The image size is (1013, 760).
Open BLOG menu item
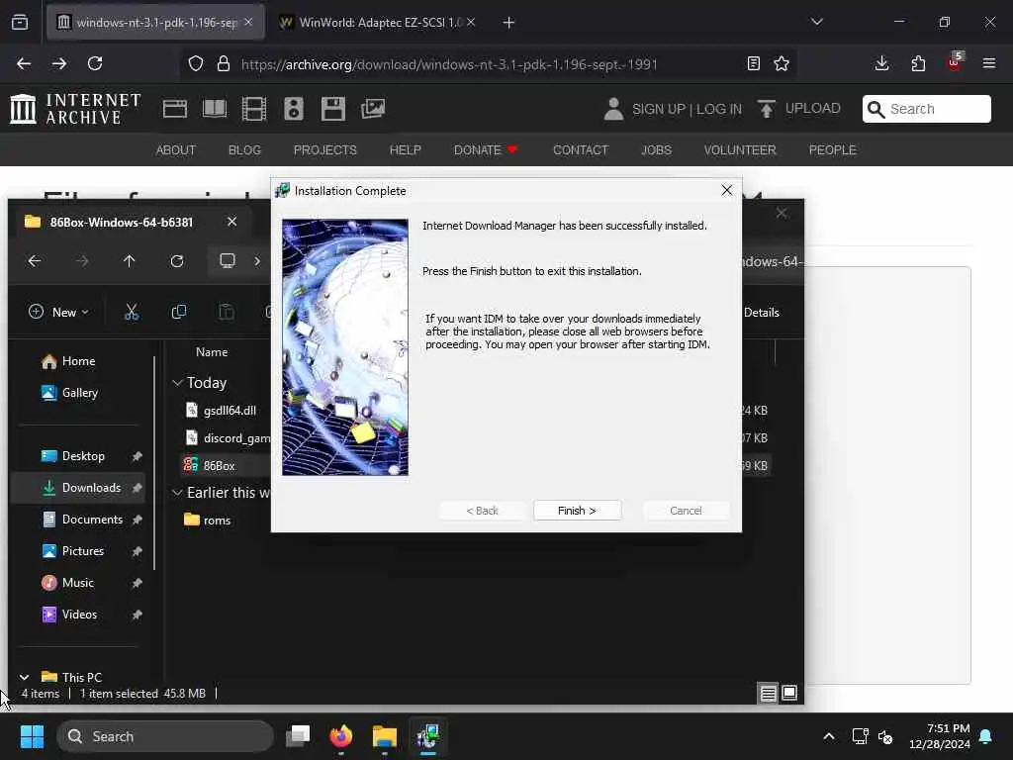coord(244,150)
